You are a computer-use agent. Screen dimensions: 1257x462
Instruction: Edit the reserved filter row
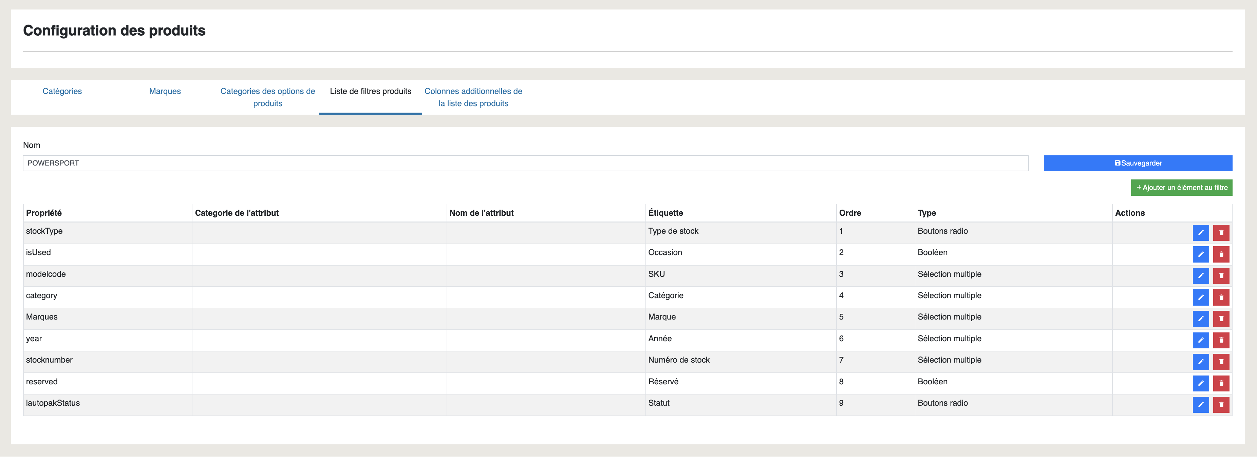pos(1200,383)
